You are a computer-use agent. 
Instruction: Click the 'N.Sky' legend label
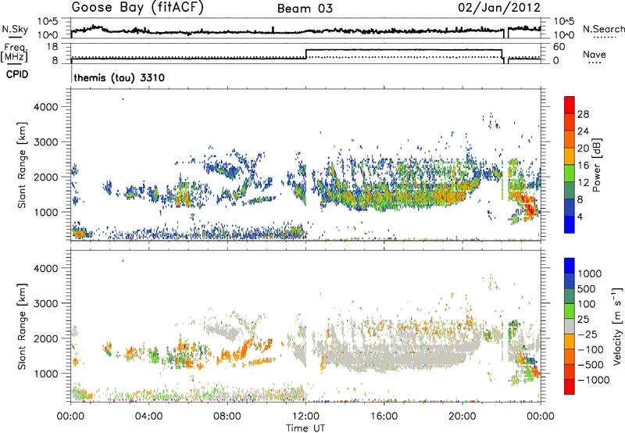click(x=15, y=29)
